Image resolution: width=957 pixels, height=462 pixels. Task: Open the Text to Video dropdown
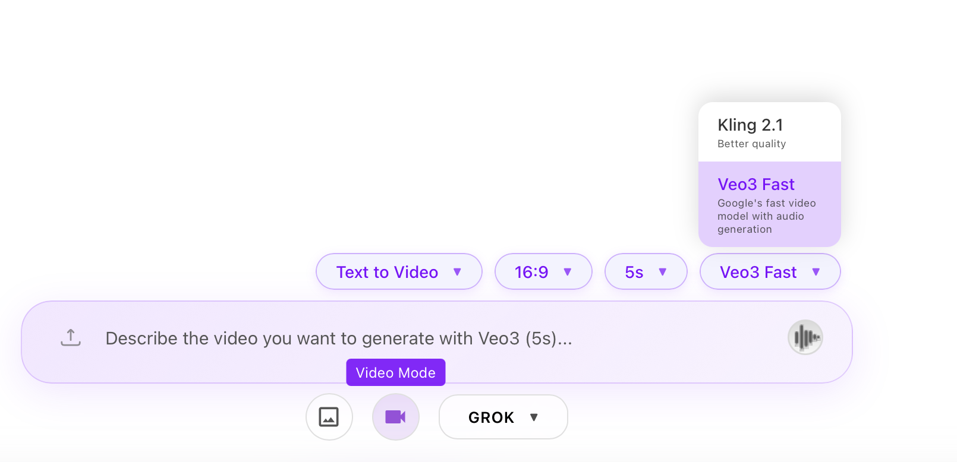pos(388,272)
